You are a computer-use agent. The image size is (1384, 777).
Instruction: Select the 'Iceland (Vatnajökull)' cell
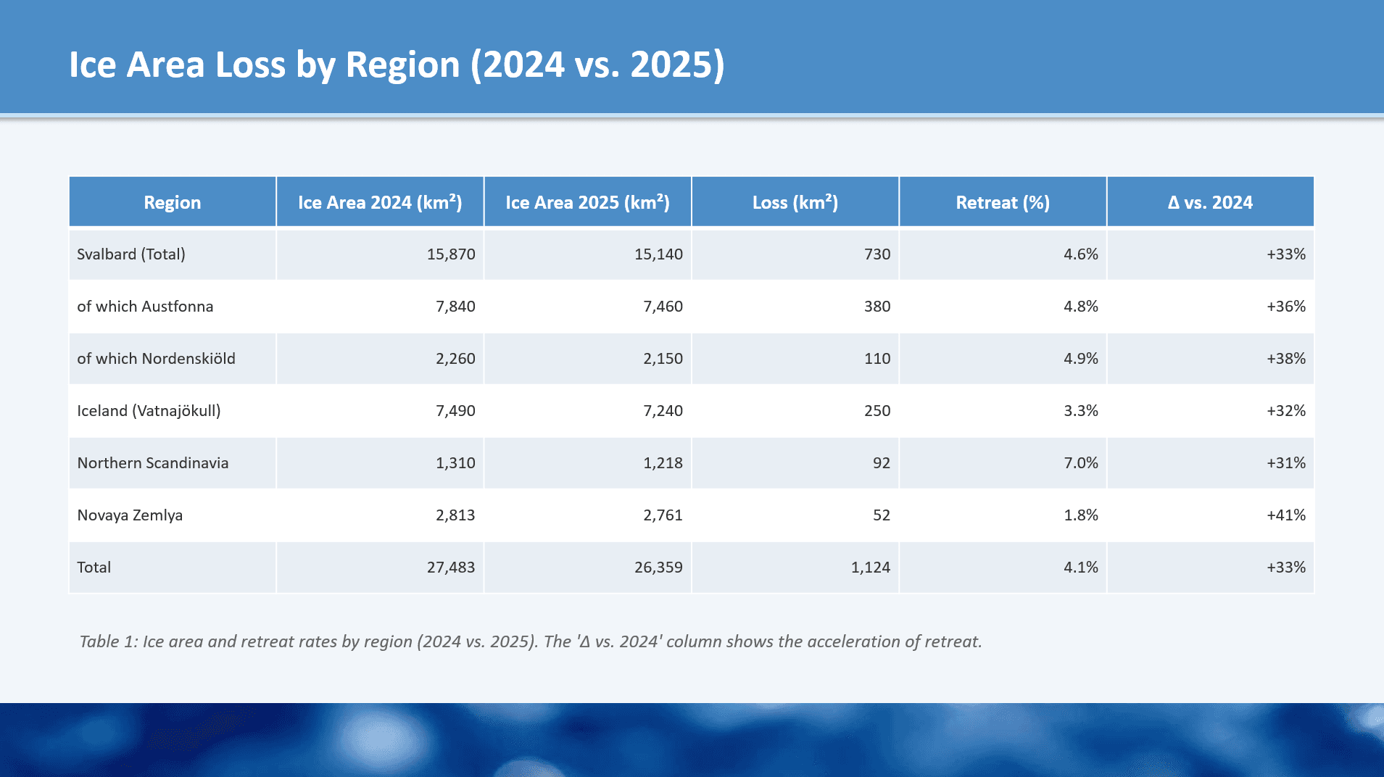tap(149, 411)
